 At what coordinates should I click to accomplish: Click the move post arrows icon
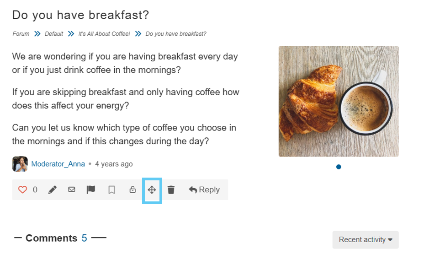152,190
